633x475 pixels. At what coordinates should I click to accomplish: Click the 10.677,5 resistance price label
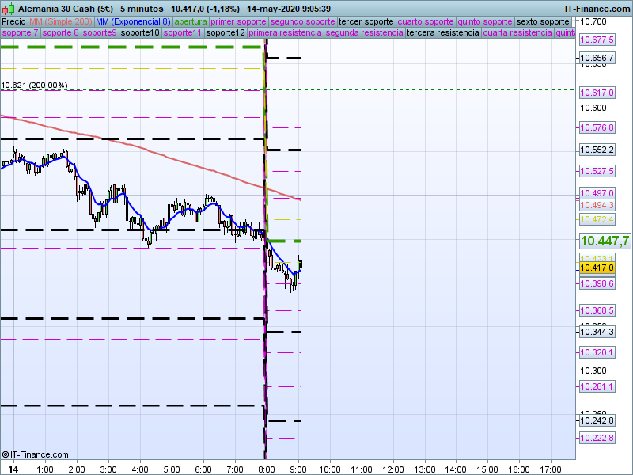(x=597, y=40)
